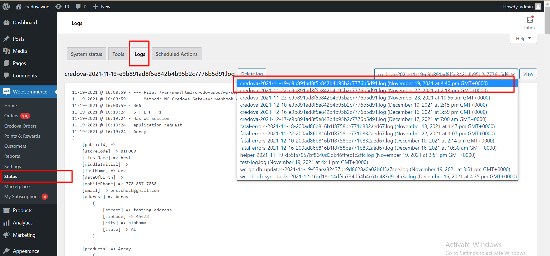Screen dimensions: 550x256
Task: Click the plus New icon
Action: pyautogui.click(x=95, y=6)
